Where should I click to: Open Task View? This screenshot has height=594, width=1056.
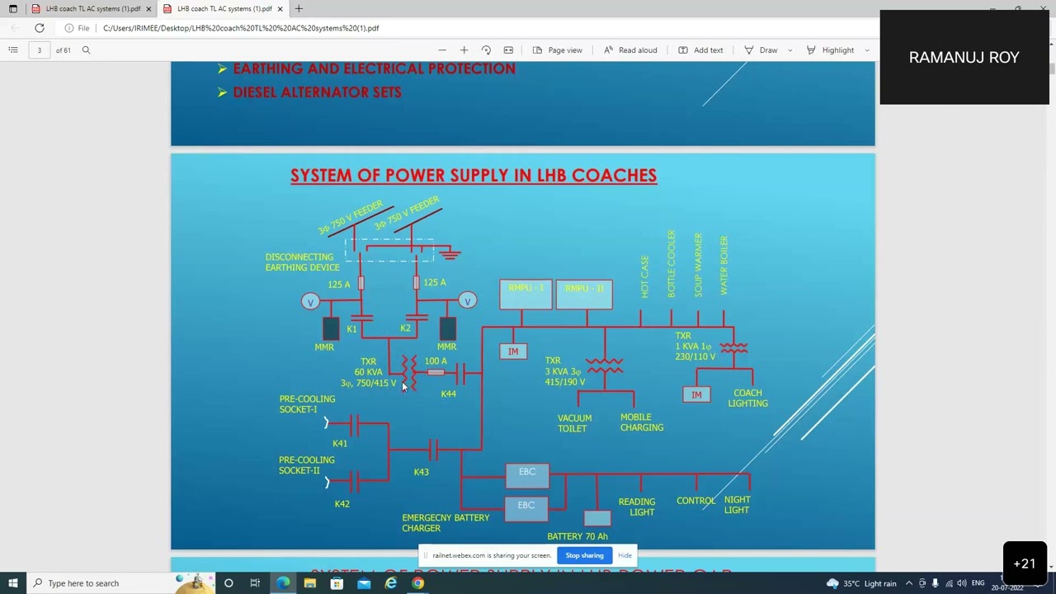pyautogui.click(x=255, y=583)
